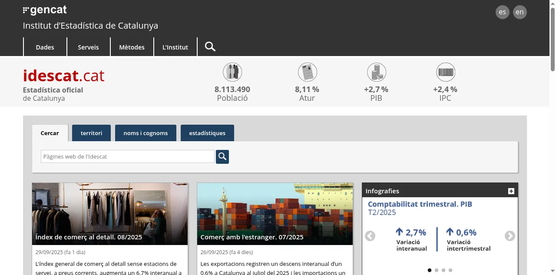556x275 pixels.
Task: Select first carousel dot indicator
Action: click(430, 270)
